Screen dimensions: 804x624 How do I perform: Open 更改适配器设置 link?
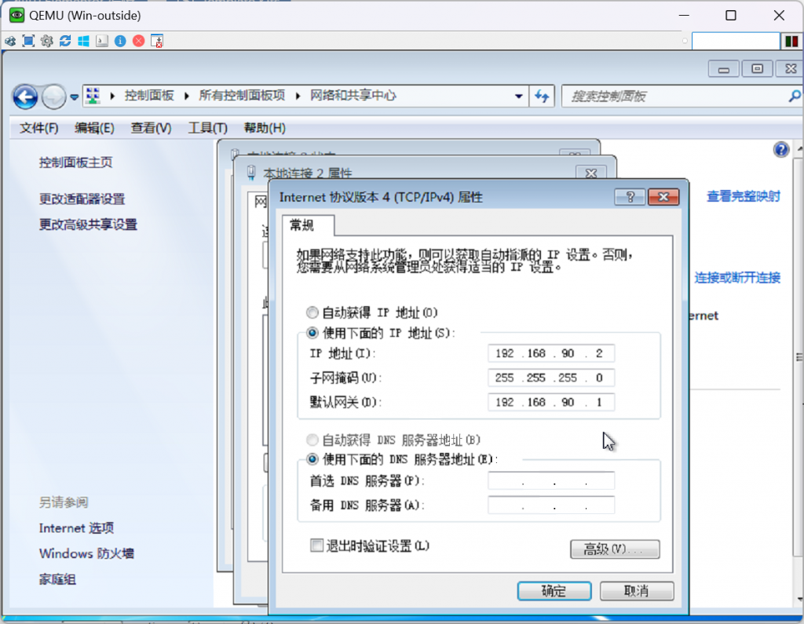[x=82, y=199]
